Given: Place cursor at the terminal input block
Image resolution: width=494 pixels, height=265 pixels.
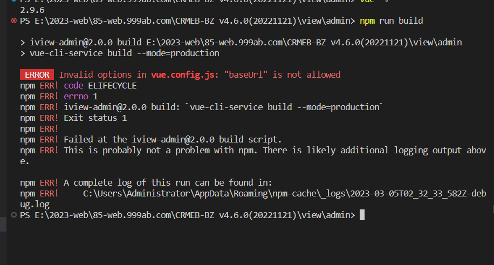Looking at the screenshot, I should pos(362,215).
